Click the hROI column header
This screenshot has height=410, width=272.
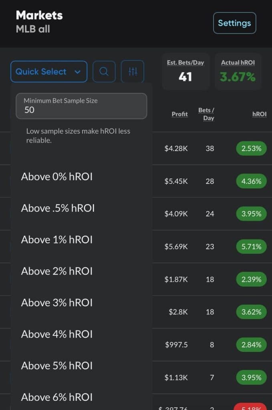tap(259, 114)
